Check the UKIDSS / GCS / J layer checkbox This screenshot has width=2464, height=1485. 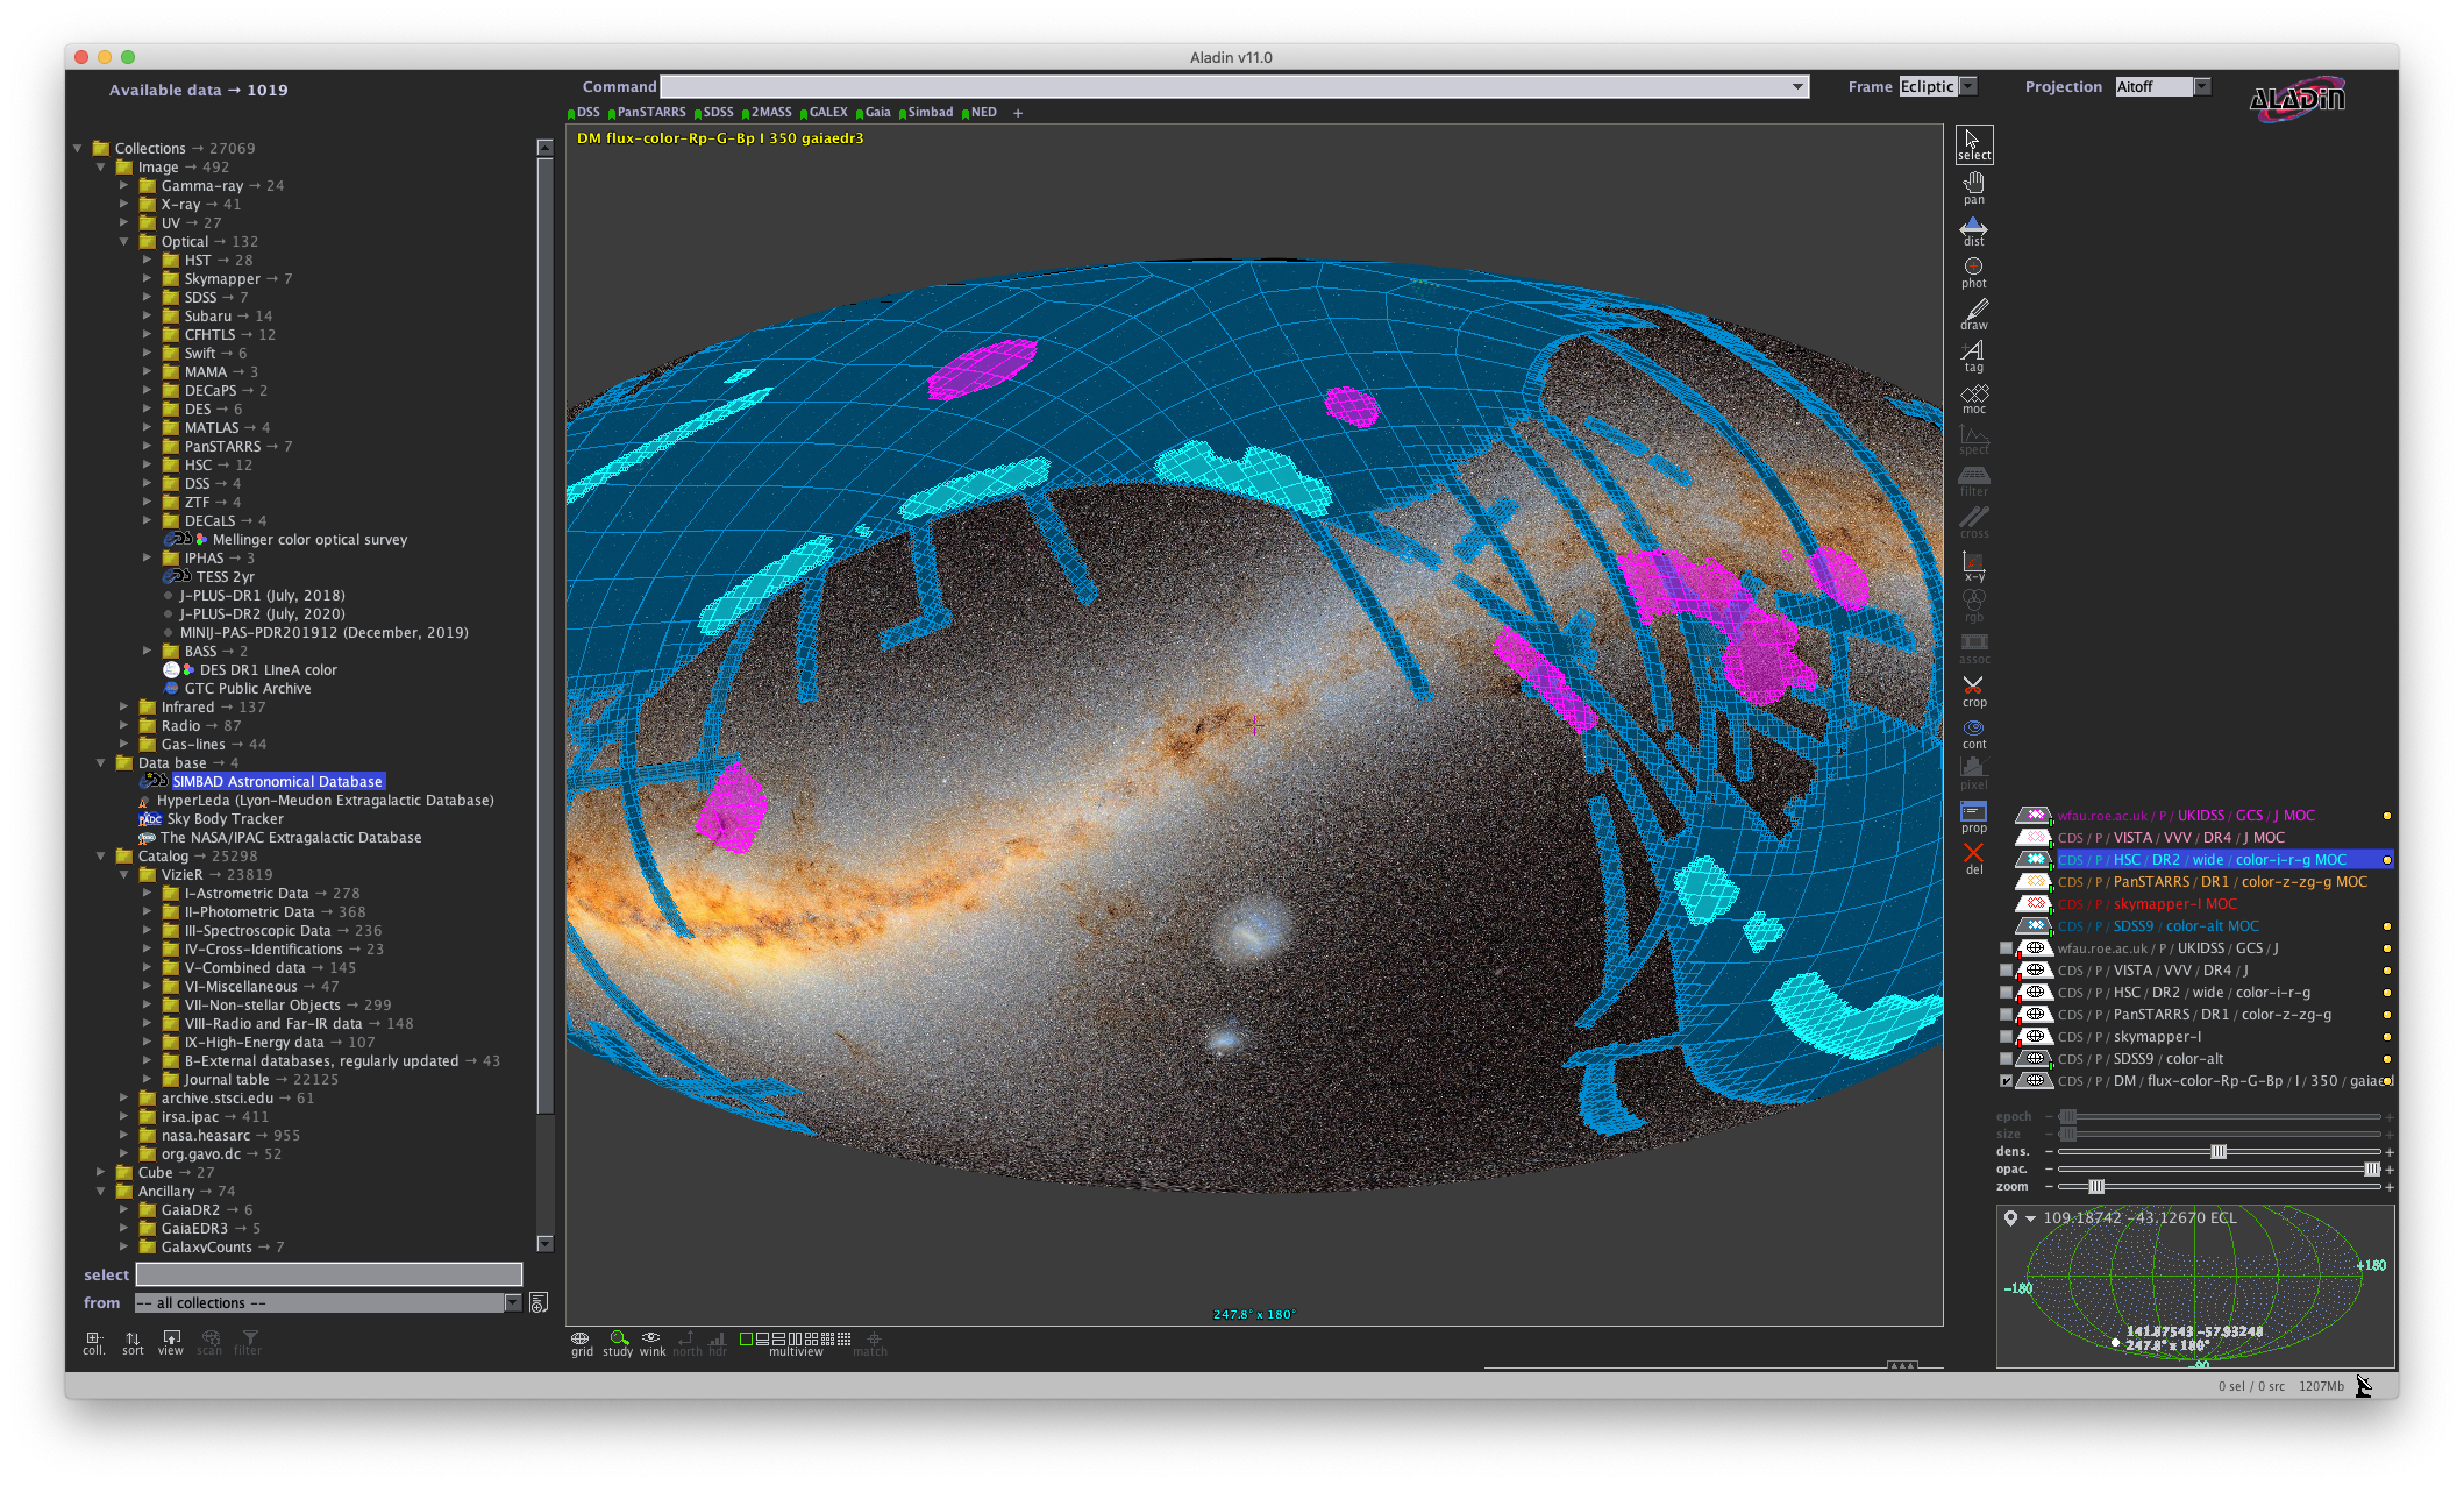[x=2006, y=948]
